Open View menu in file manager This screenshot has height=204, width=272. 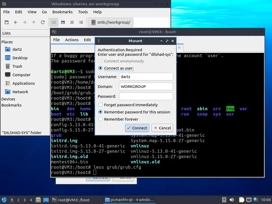[32, 12]
